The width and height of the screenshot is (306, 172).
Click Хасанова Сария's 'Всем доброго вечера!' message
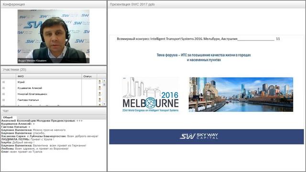(x=50, y=136)
